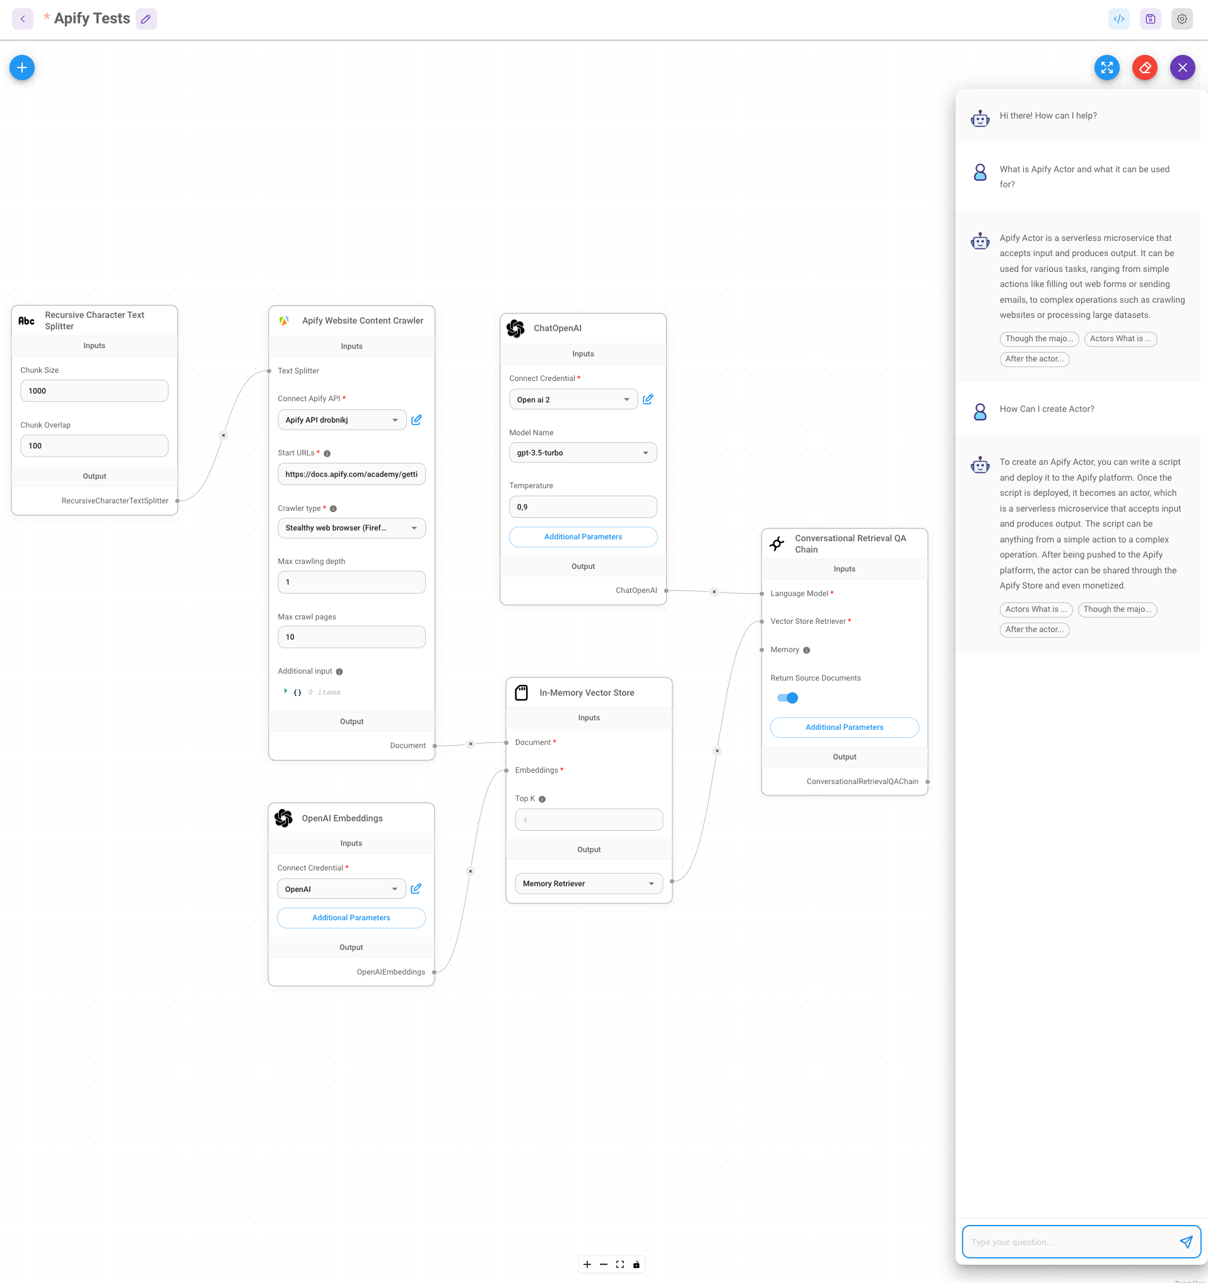Viewport: 1208px width, 1283px height.
Task: Go back using the left arrow button
Action: click(x=23, y=19)
